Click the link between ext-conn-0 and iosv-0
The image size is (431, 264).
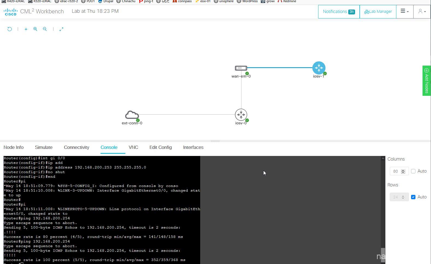coord(187,115)
